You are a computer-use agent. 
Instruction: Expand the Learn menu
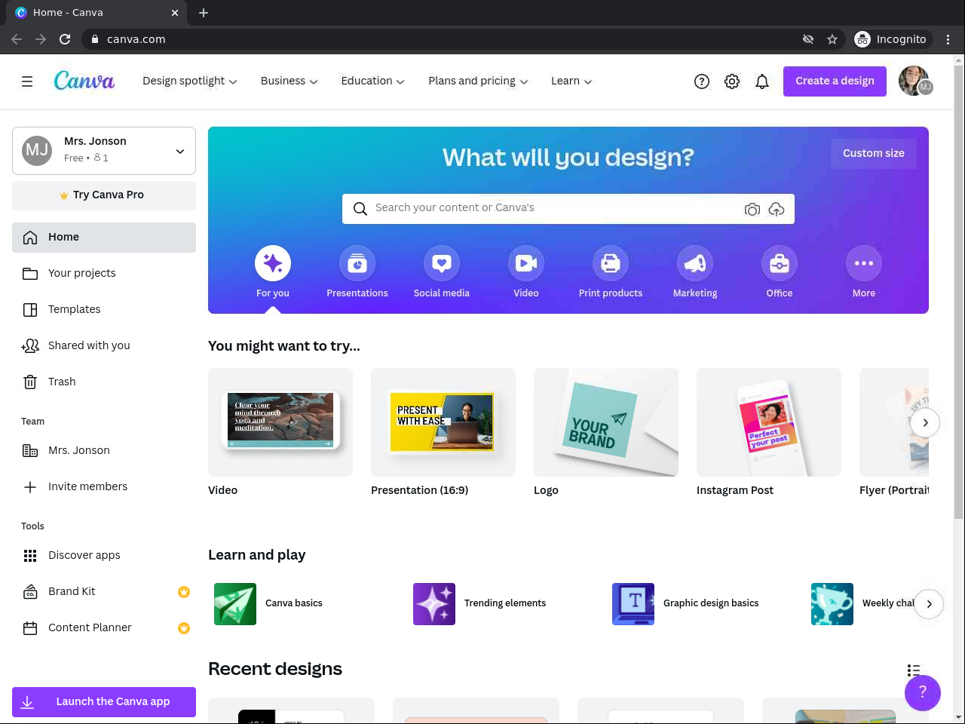coord(571,81)
